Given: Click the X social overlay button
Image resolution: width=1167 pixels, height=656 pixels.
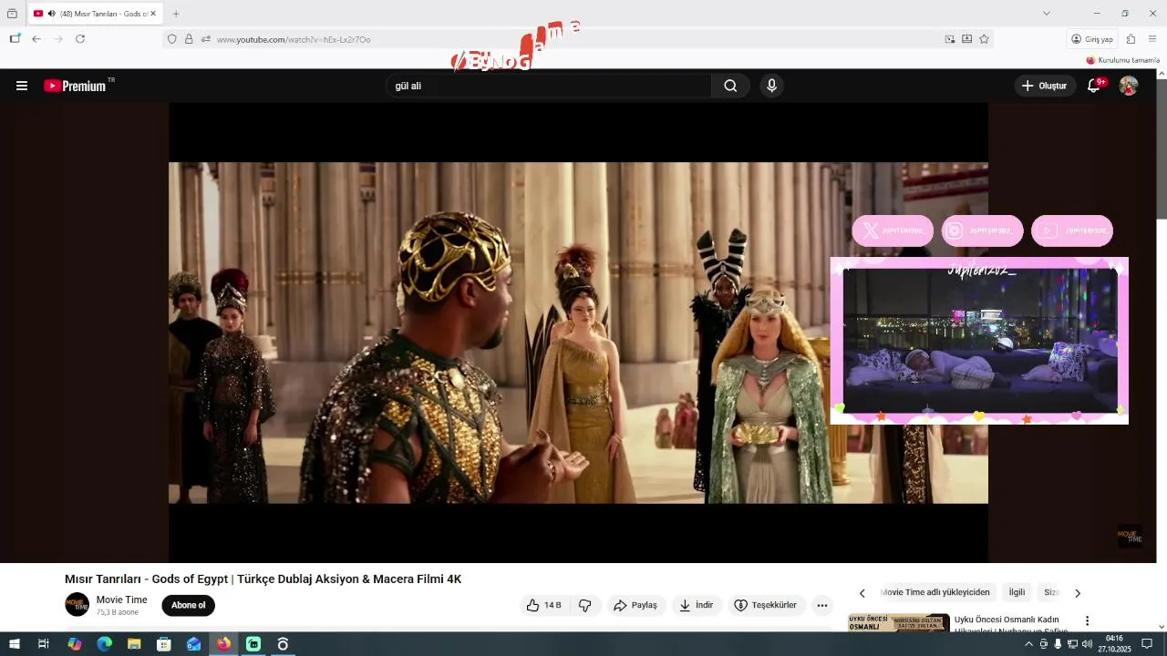Looking at the screenshot, I should 893,231.
